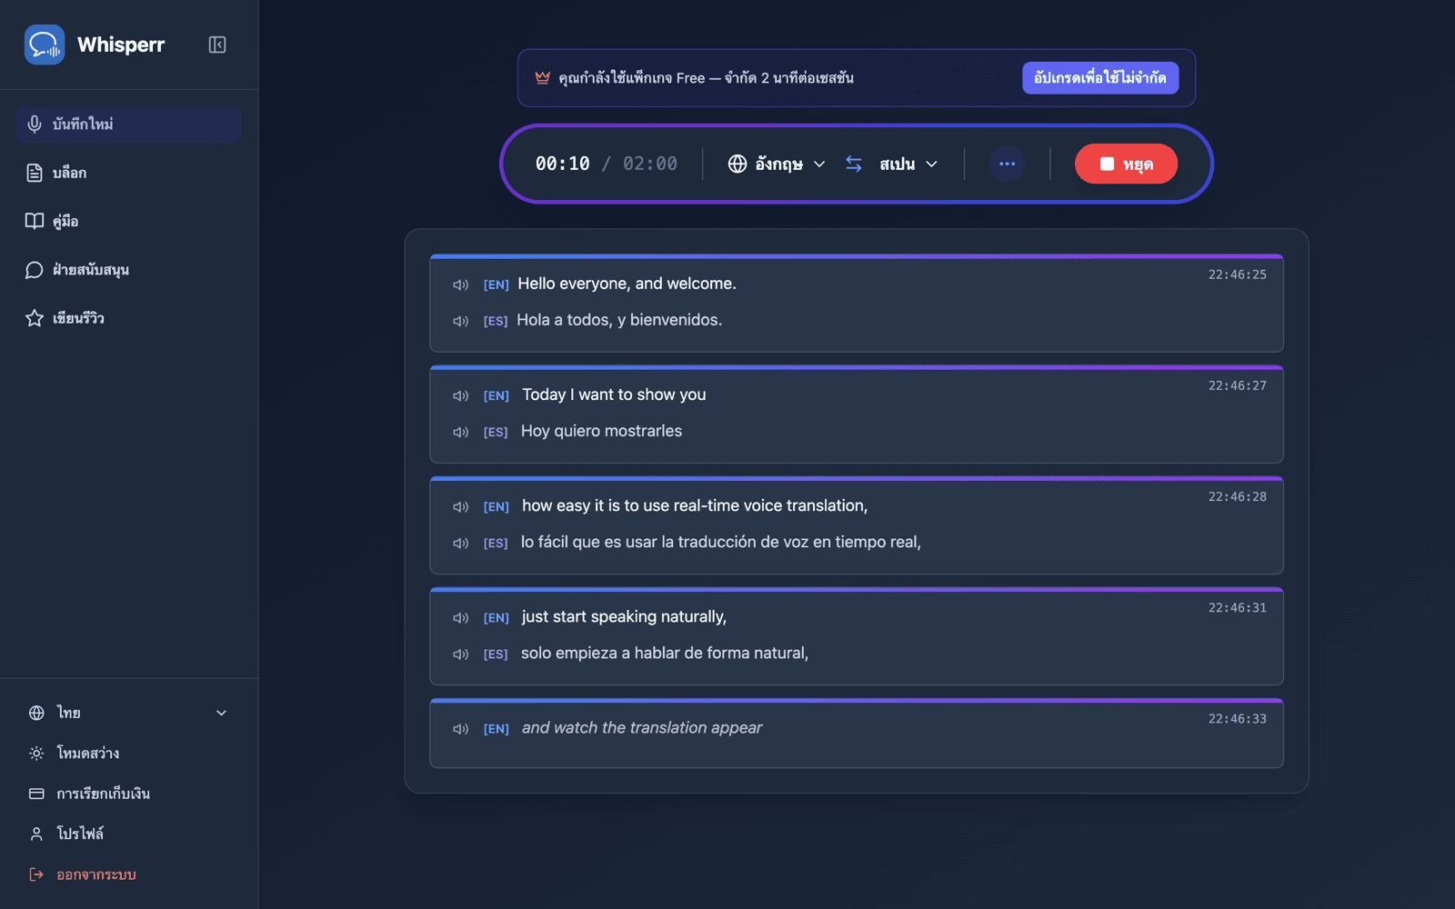The width and height of the screenshot is (1455, 909).
Task: Click globe icon beside อังกฤษ
Action: [x=738, y=164]
